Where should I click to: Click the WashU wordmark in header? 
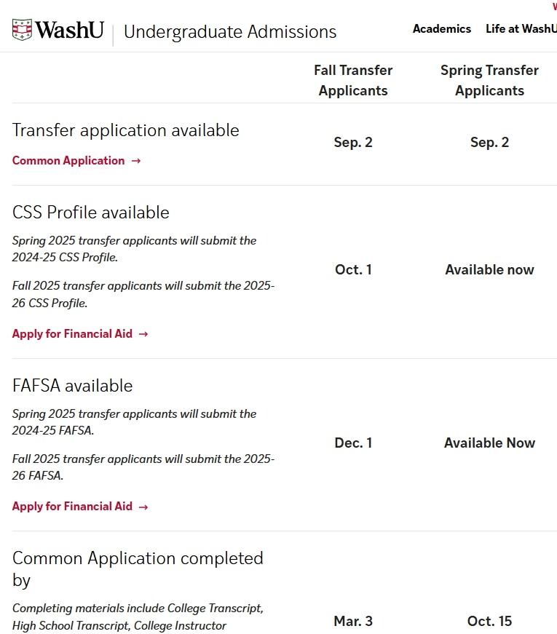click(x=70, y=31)
